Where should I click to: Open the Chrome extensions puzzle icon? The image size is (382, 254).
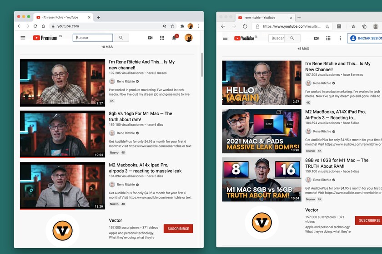pos(182,26)
